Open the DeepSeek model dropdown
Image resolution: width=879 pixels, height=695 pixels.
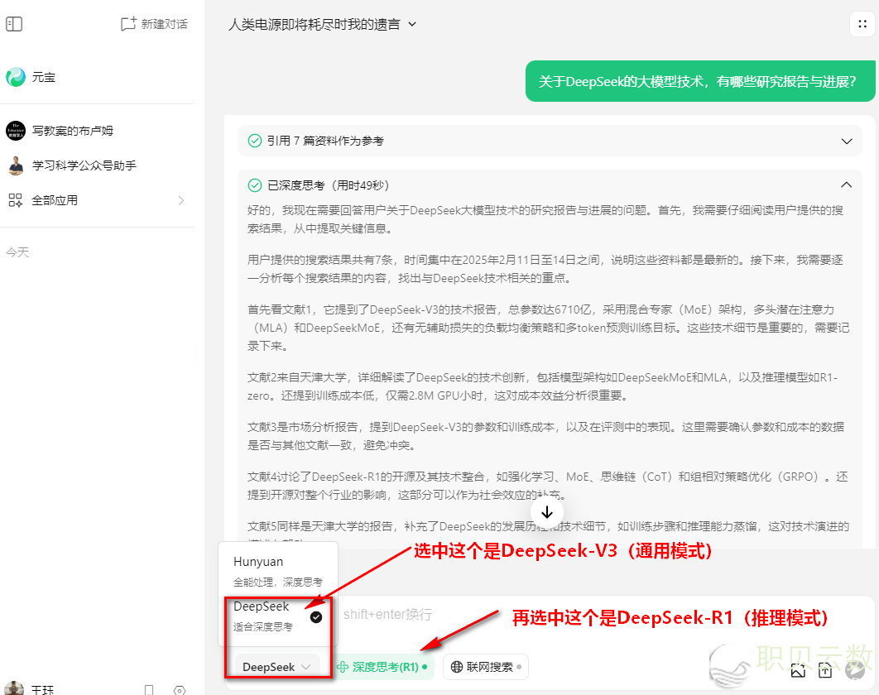point(276,667)
